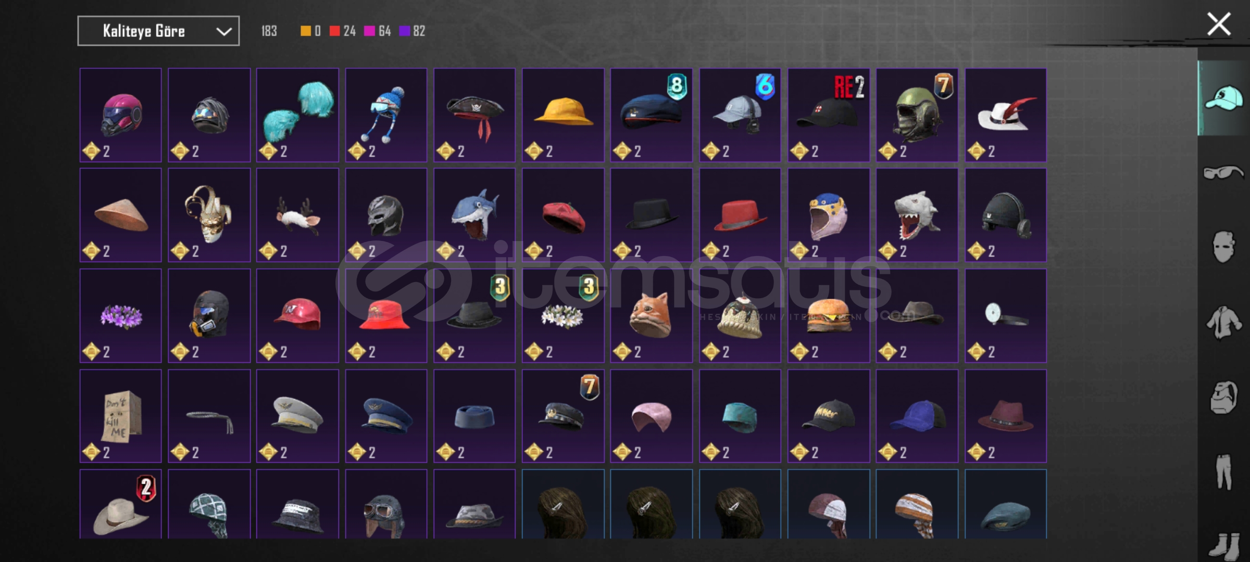Click the red quality color indicator
This screenshot has width=1250, height=562.
334,31
